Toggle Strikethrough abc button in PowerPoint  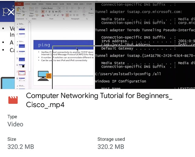click(56, 12)
